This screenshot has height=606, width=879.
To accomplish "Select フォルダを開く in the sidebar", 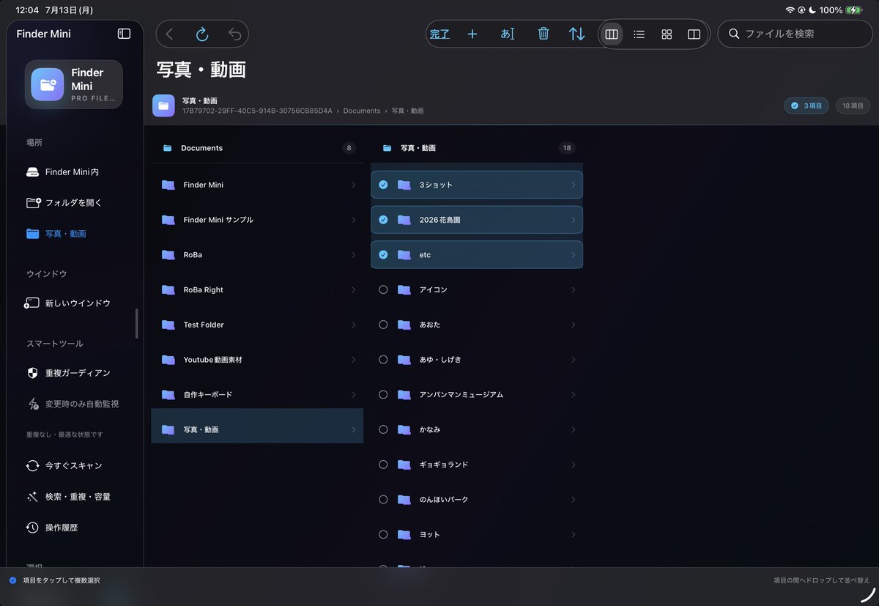I will click(x=72, y=203).
